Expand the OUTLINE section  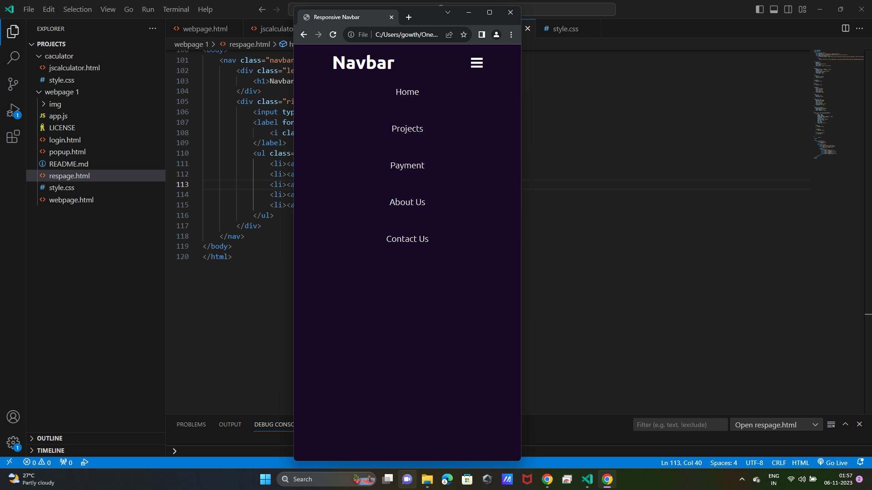pos(50,438)
